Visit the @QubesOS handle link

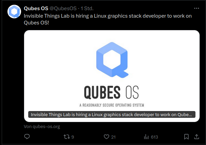63,8
